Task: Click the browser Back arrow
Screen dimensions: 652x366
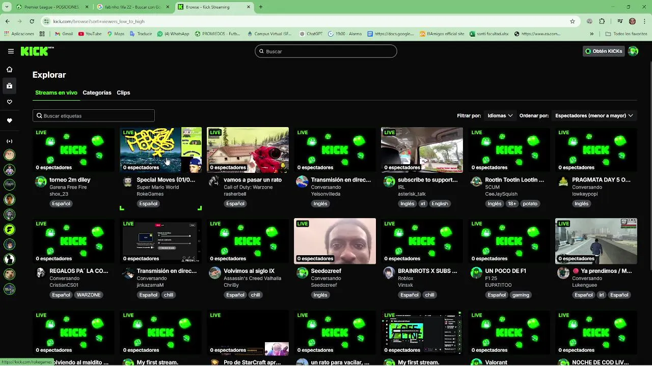Action: 8,21
